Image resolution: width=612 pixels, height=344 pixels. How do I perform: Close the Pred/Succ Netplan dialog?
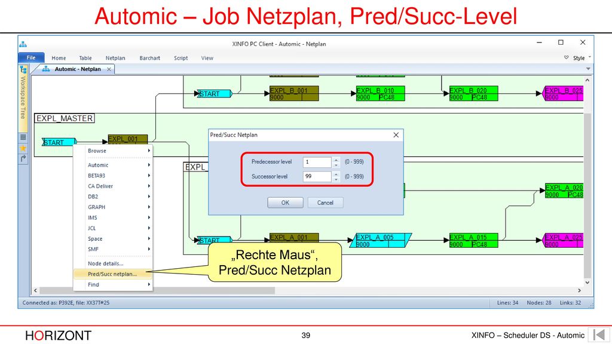[x=396, y=135]
